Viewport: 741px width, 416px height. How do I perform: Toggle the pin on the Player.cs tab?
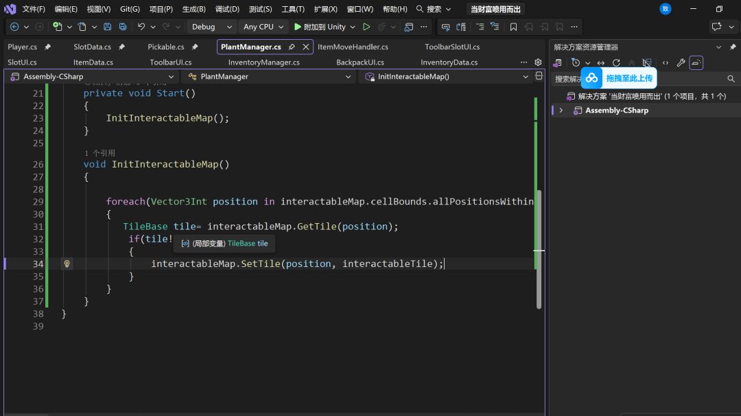point(47,47)
